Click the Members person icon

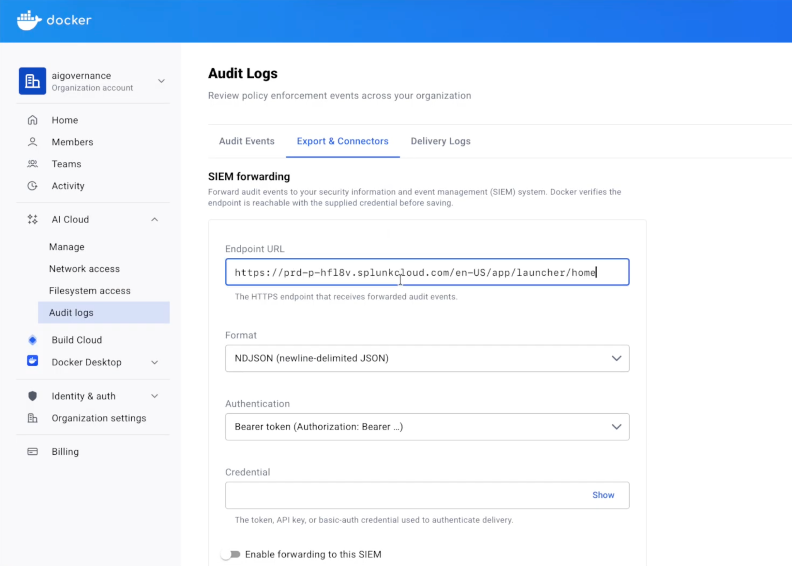pos(32,142)
